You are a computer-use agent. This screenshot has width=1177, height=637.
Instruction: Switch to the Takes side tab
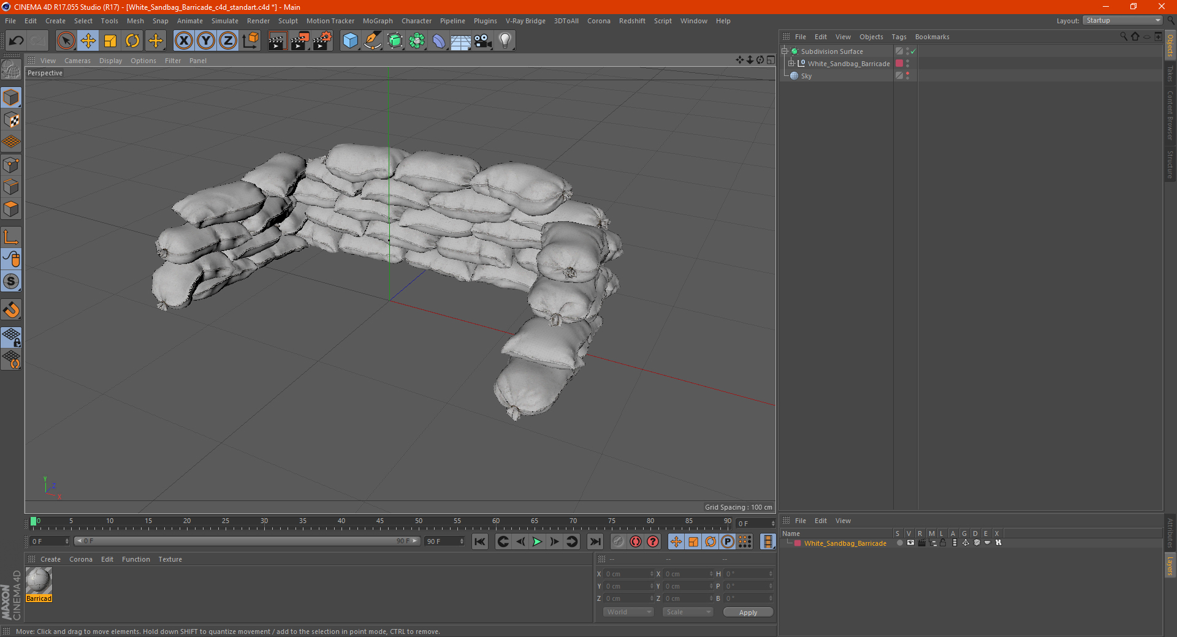[1170, 73]
